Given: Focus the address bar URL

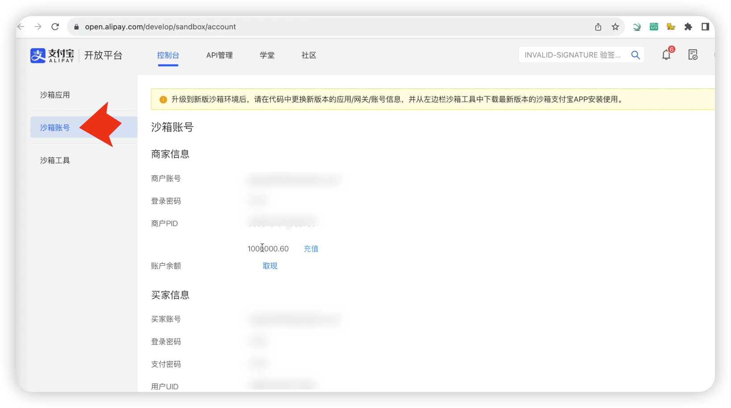Looking at the screenshot, I should click(x=160, y=27).
